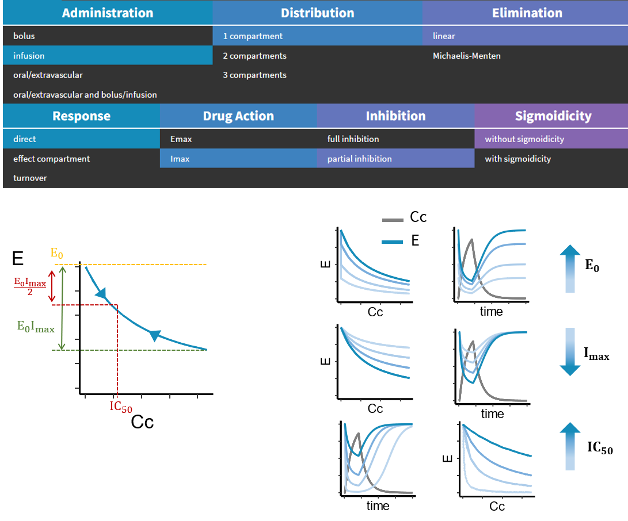The width and height of the screenshot is (628, 521).
Task: Select 'bolus' administration route
Action: pos(23,36)
